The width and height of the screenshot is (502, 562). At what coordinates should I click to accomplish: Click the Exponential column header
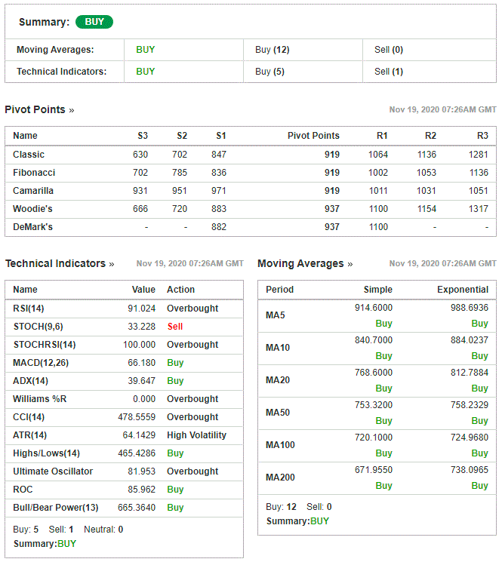coord(463,289)
